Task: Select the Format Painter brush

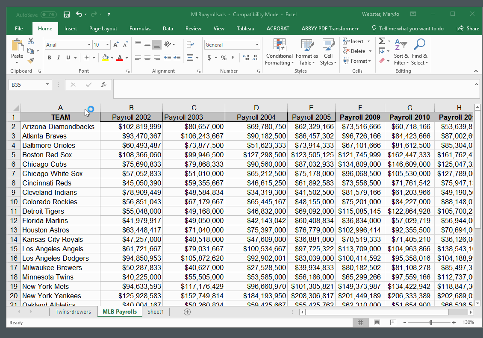Action: point(31,61)
